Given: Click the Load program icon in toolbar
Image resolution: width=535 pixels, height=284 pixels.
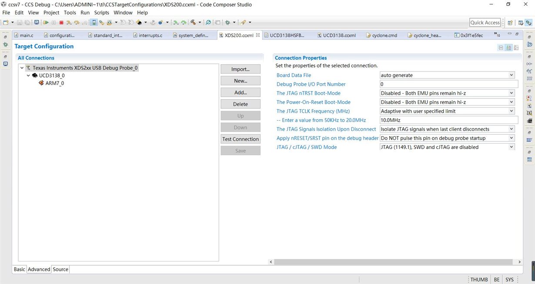Looking at the screenshot, I should (x=109, y=22).
